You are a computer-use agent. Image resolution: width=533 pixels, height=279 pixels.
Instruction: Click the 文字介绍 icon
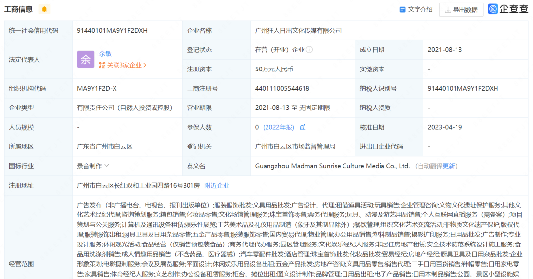click(403, 9)
